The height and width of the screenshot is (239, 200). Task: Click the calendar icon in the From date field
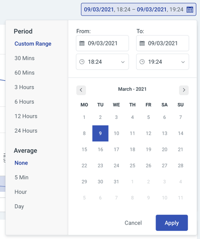[x=82, y=43]
